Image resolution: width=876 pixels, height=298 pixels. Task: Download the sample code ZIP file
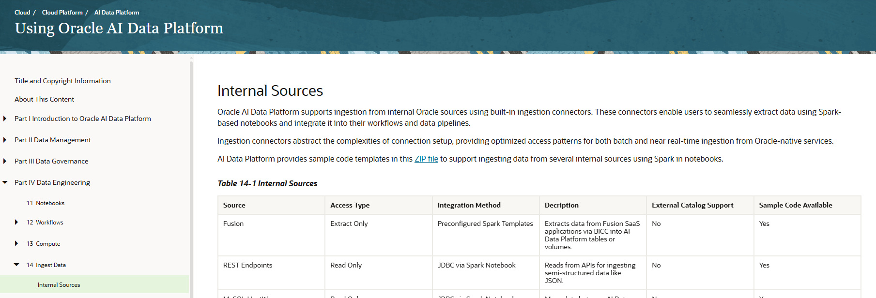426,159
